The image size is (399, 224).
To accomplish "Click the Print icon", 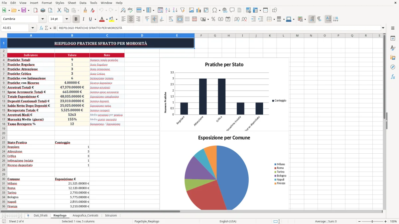I will point(43,10).
